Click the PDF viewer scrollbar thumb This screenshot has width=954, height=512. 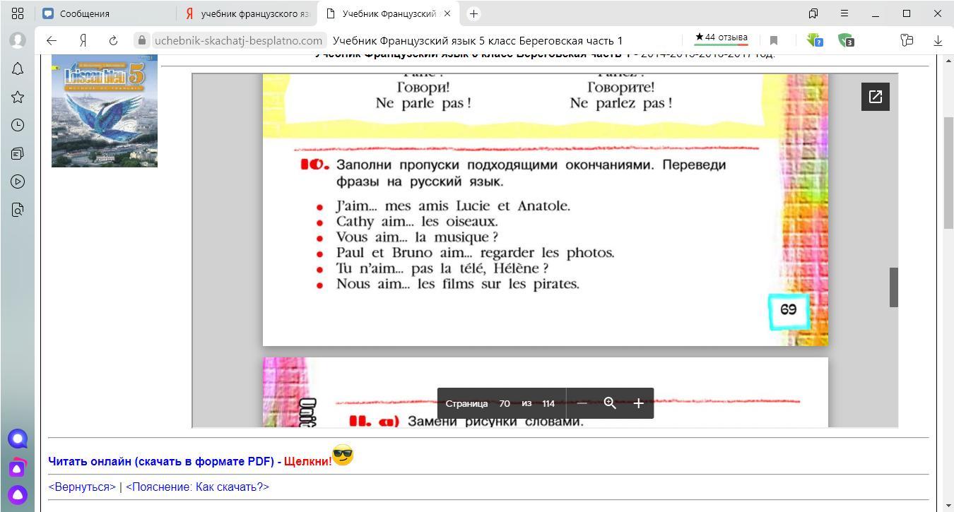click(893, 287)
